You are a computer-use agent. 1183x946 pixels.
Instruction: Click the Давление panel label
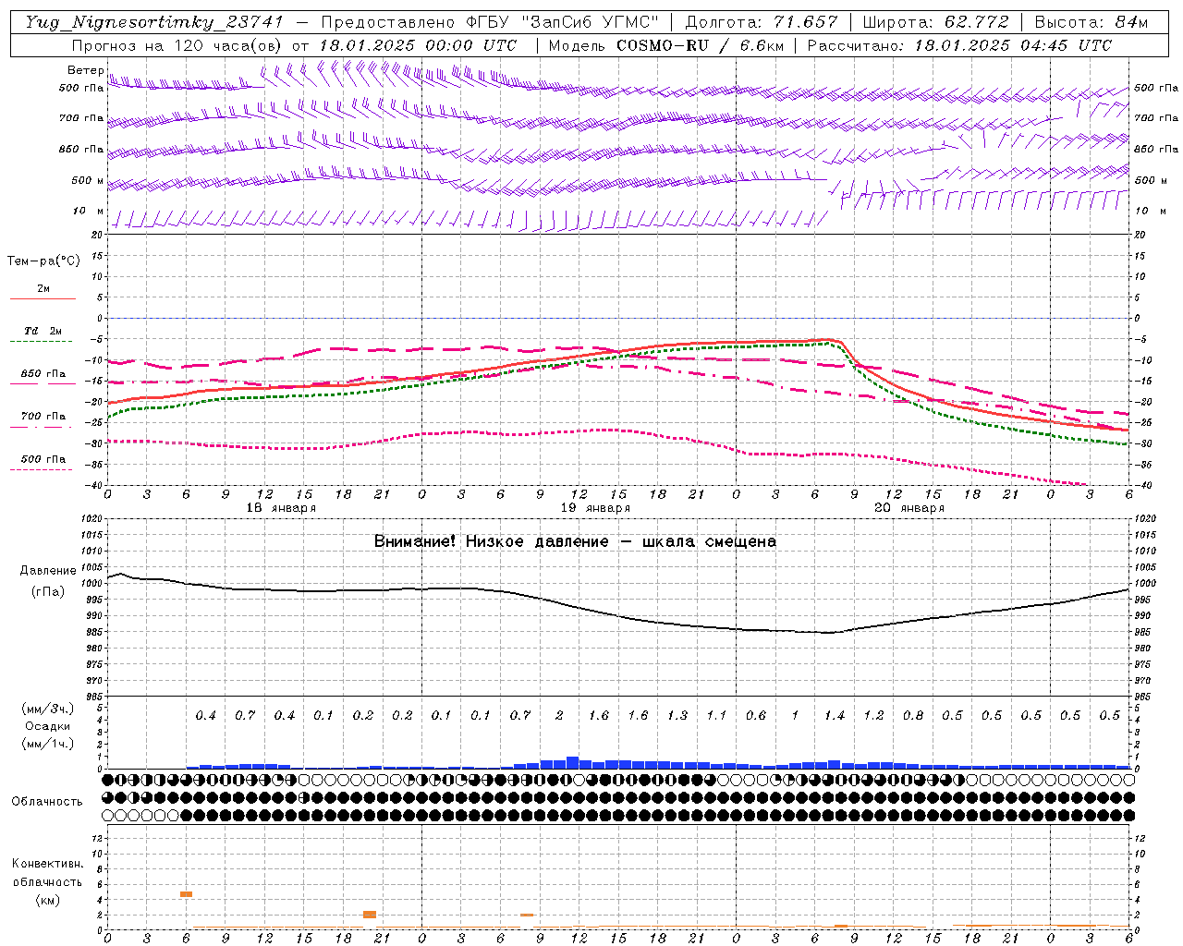pos(48,571)
